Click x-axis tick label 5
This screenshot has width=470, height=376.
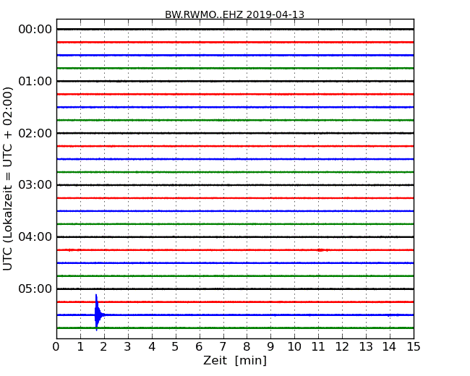pyautogui.click(x=176, y=346)
